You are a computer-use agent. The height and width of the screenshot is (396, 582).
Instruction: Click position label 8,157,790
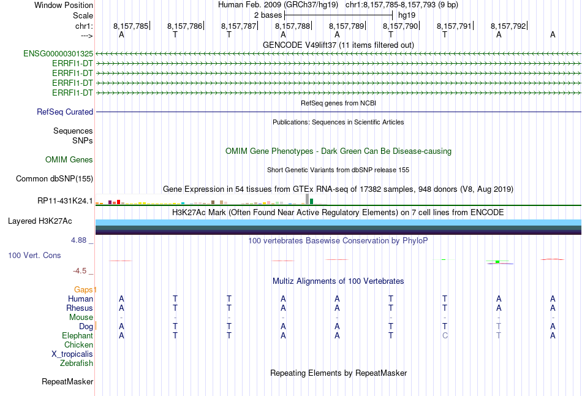tap(400, 26)
